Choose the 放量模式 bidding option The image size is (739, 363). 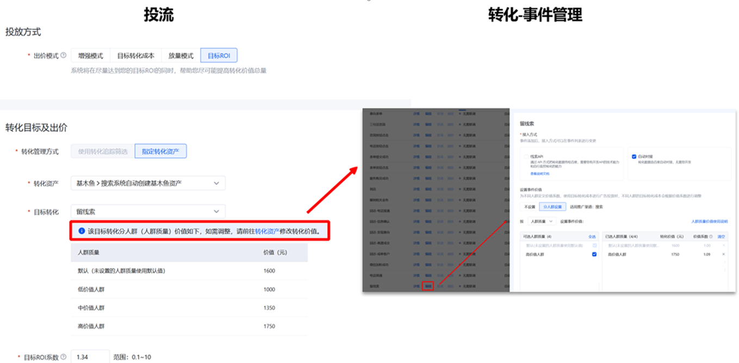point(181,55)
